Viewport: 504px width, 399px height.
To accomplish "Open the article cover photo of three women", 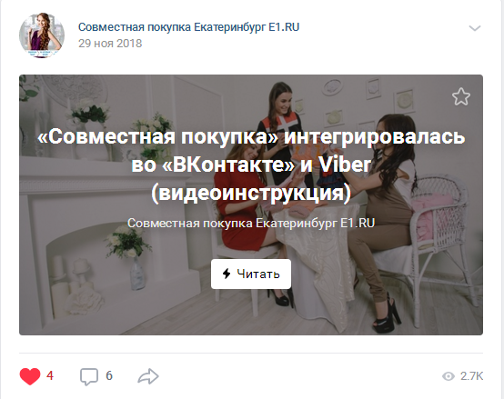I will (251, 204).
